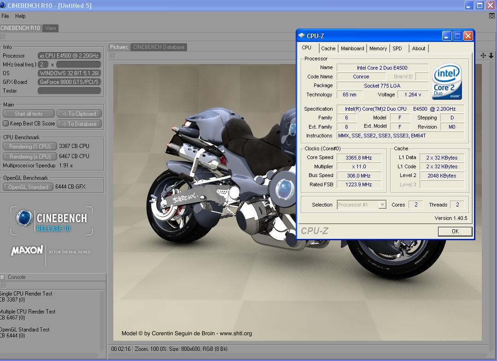Click the Code Name value Conroe
497x361 pixels.
click(361, 77)
